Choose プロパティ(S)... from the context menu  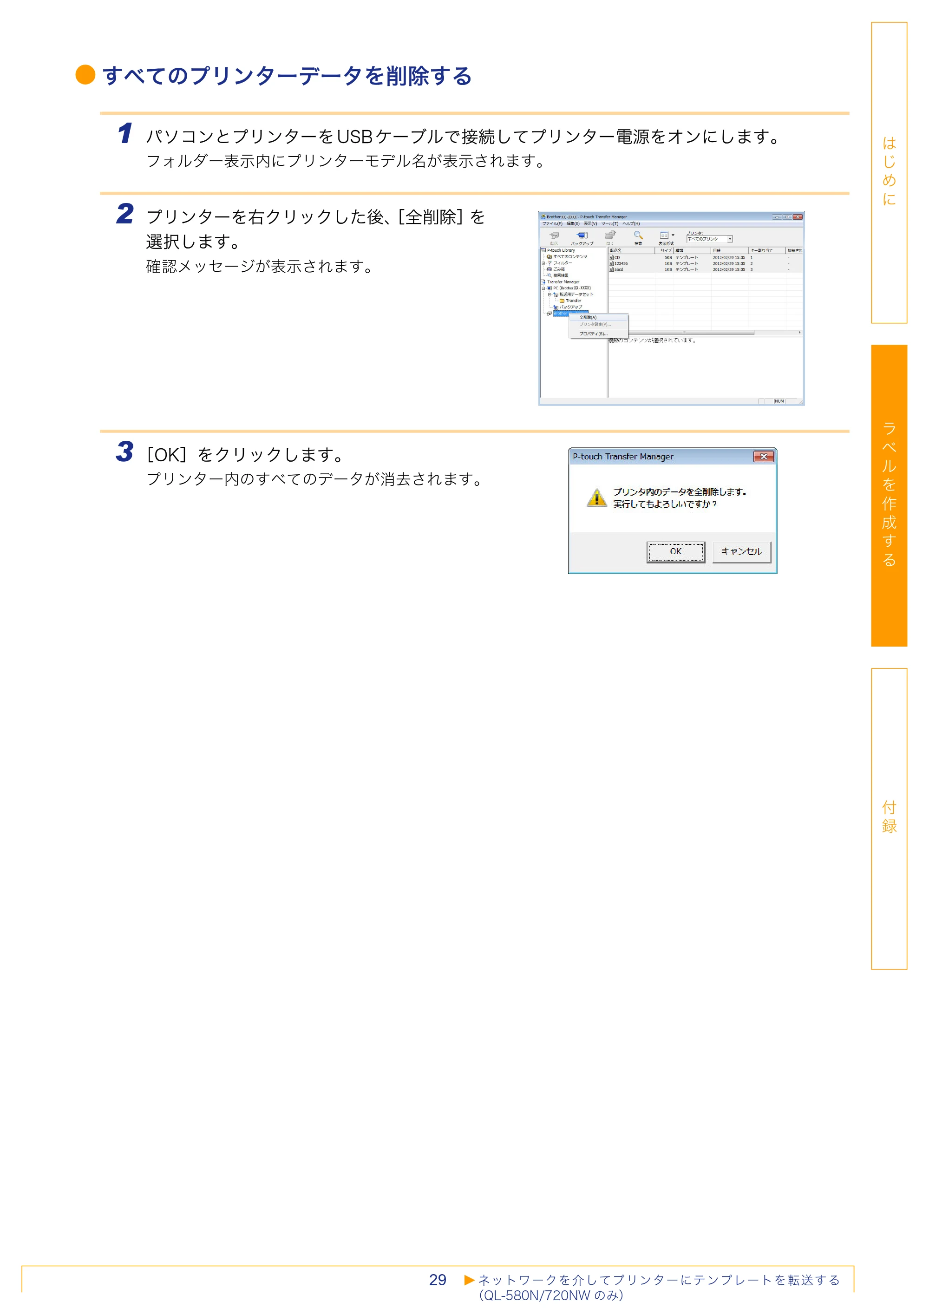coord(599,334)
